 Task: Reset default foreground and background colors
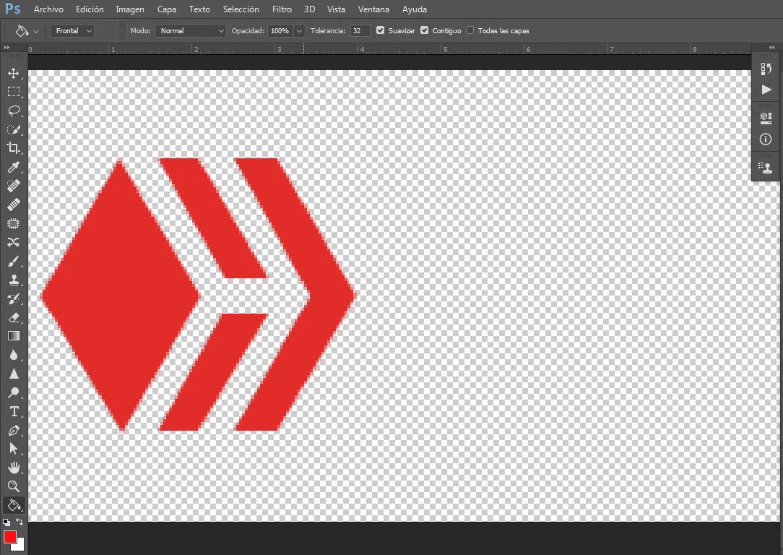click(6, 522)
